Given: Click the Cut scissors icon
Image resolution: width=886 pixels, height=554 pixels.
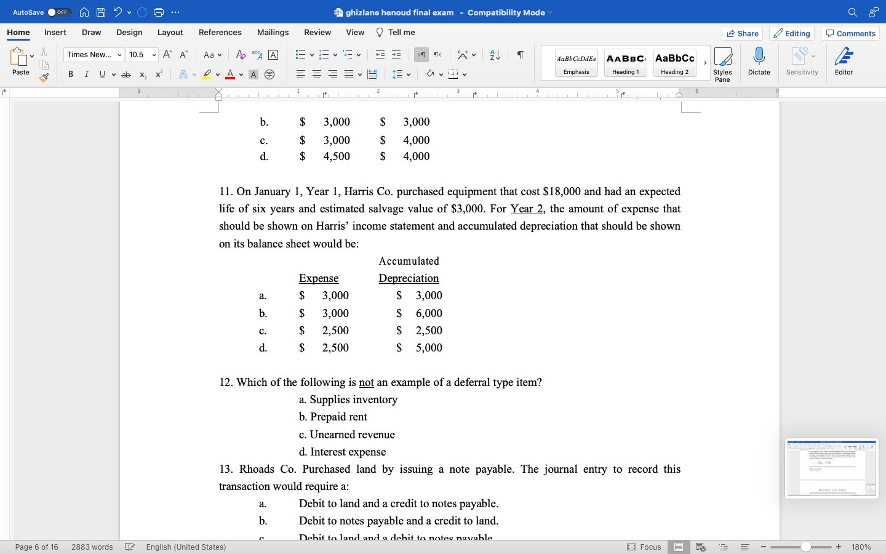Looking at the screenshot, I should (x=44, y=52).
